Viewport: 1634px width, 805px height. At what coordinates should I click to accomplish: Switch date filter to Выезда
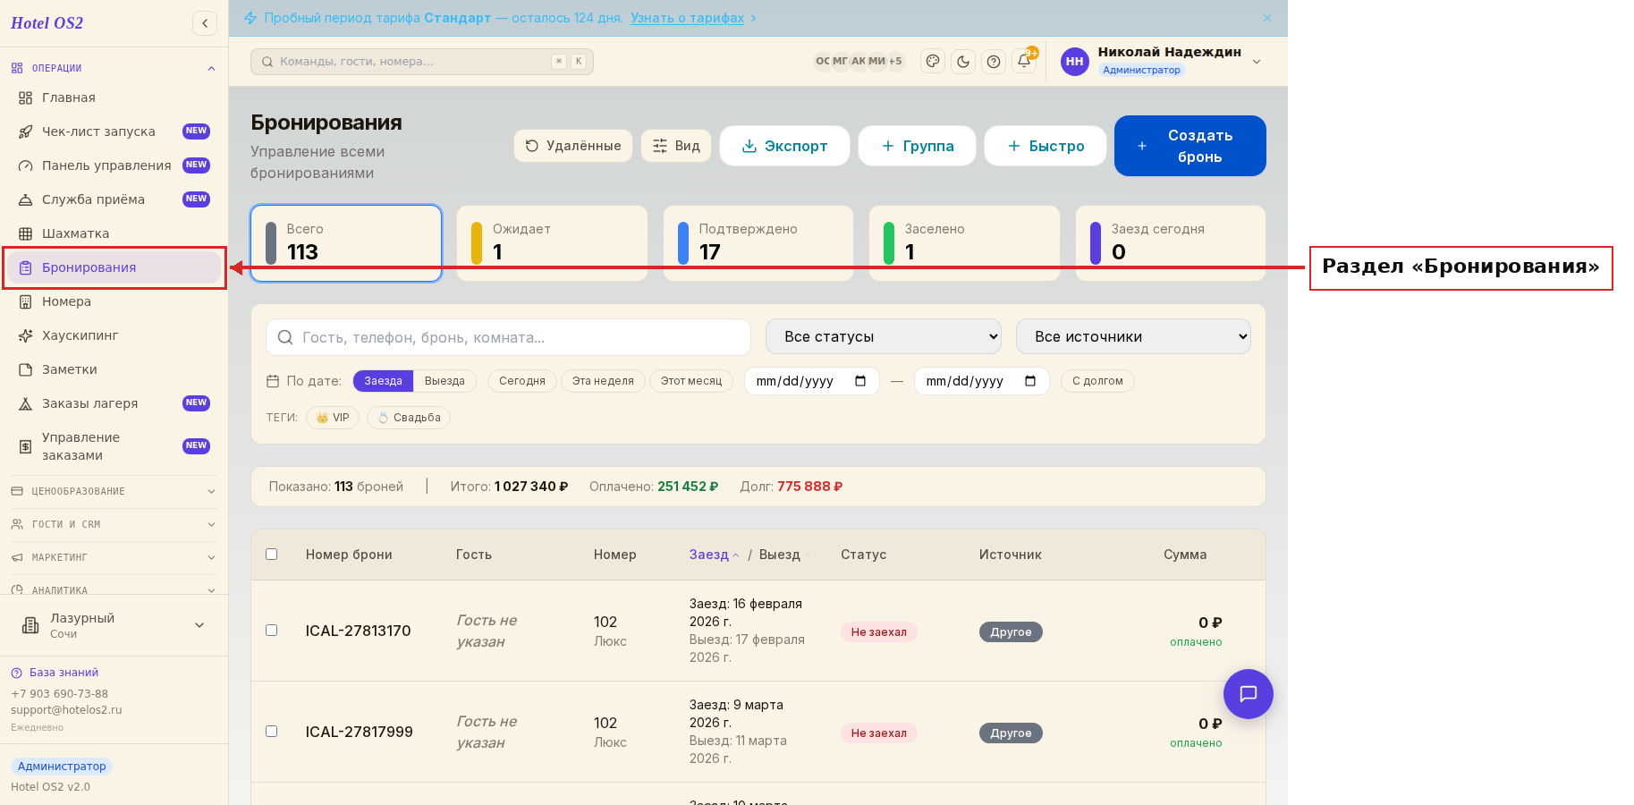444,381
